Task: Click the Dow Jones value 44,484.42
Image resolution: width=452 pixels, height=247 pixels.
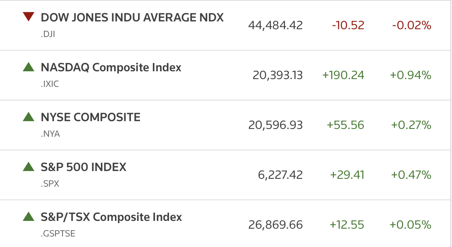Action: tap(276, 25)
